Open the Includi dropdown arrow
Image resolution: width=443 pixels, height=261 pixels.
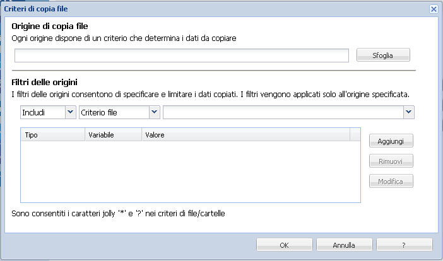tap(70, 112)
